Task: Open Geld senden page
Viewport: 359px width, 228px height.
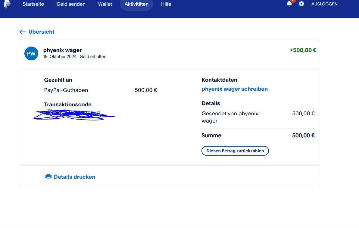Action: (x=71, y=4)
